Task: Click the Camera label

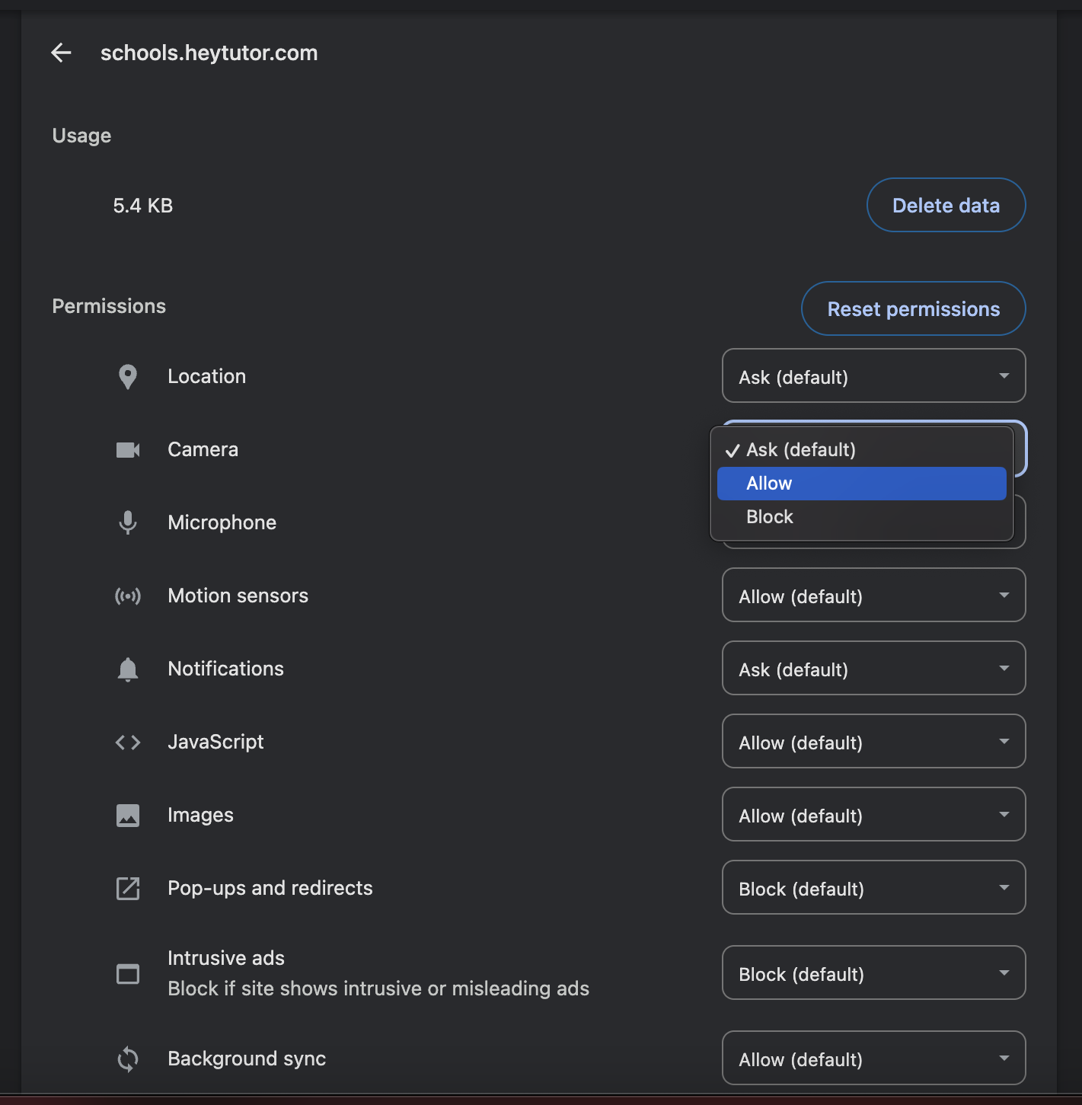Action: (x=203, y=449)
